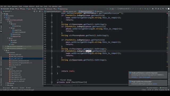Image resolution: width=170 pixels, height=96 pixels.
Task: Select MainActivity class in project tree
Action: pyautogui.click(x=15, y=34)
